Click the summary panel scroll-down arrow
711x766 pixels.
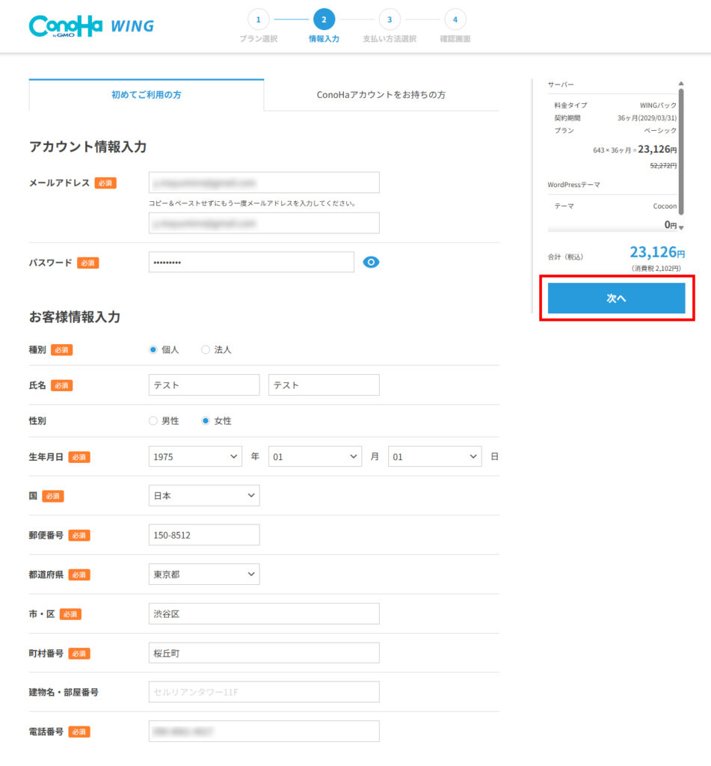pyautogui.click(x=680, y=227)
